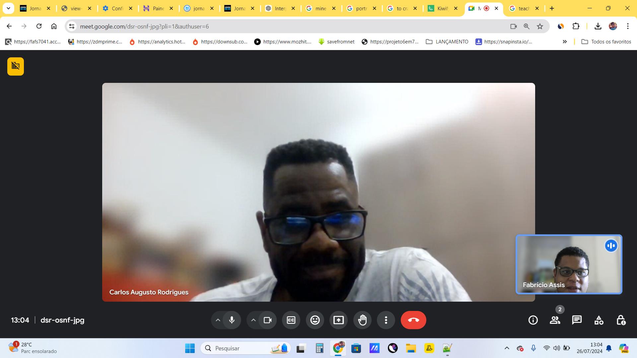This screenshot has height=358, width=637.
Task: Toggle closed captions CC button
Action: 291,320
